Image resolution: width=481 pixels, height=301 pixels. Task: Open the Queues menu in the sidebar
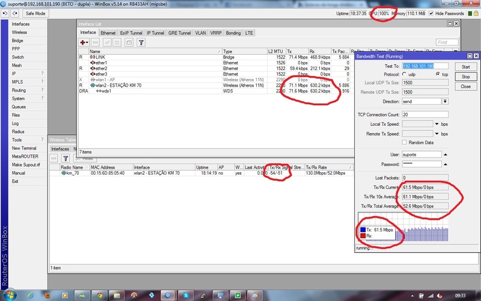point(19,107)
